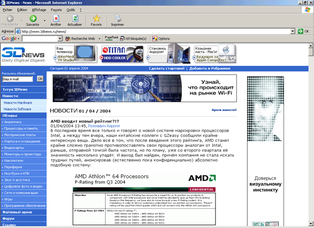Screen dimensions: 314x228
Task: Click in the Ваш e-mail field
Action: click(18, 79)
